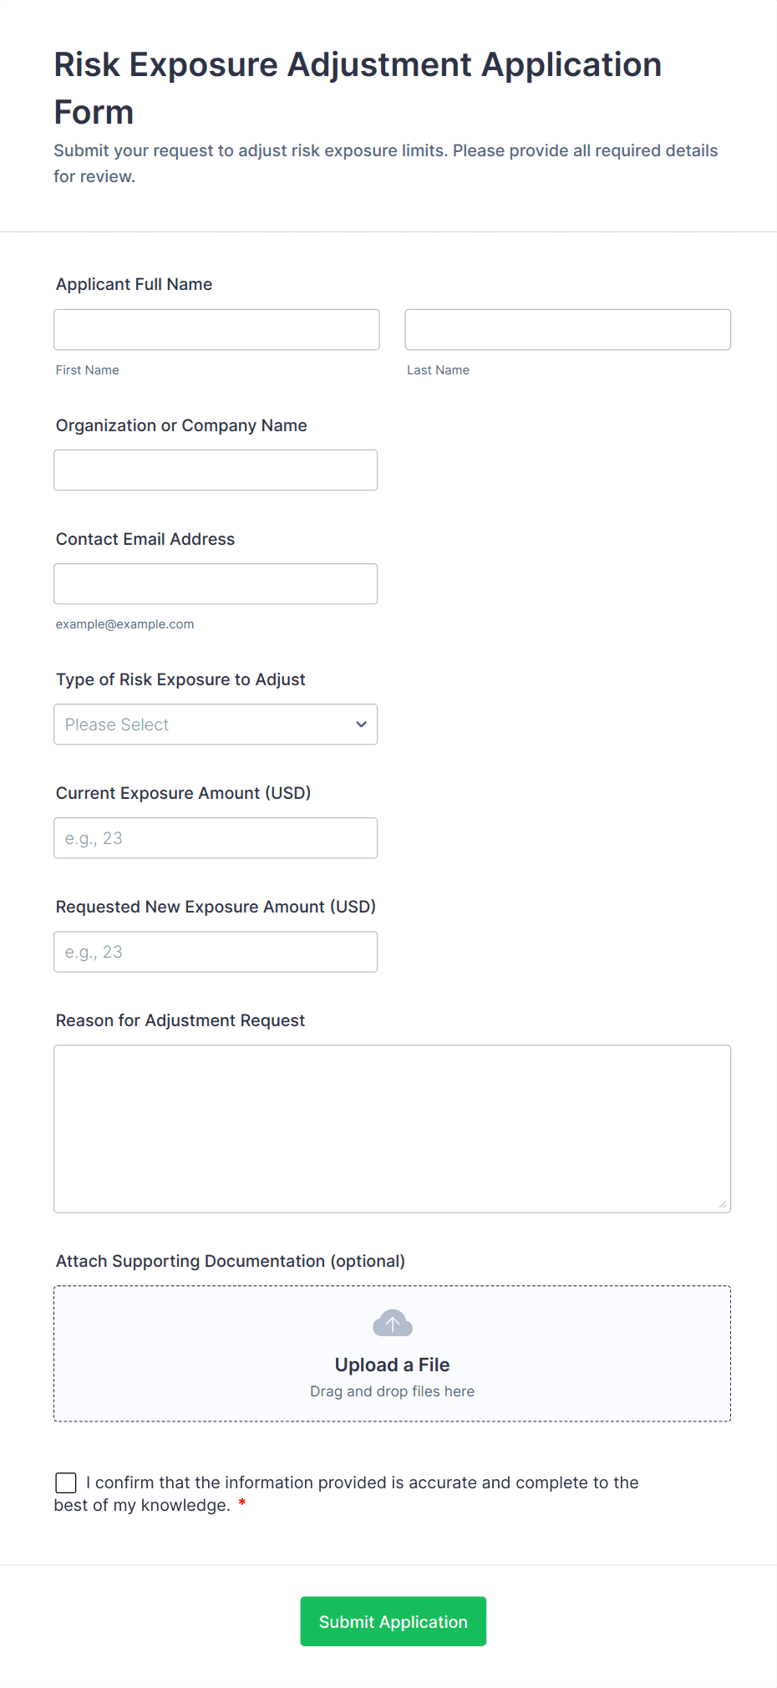Click the Type of Risk Exposure label
This screenshot has height=1688, width=777.
click(180, 679)
